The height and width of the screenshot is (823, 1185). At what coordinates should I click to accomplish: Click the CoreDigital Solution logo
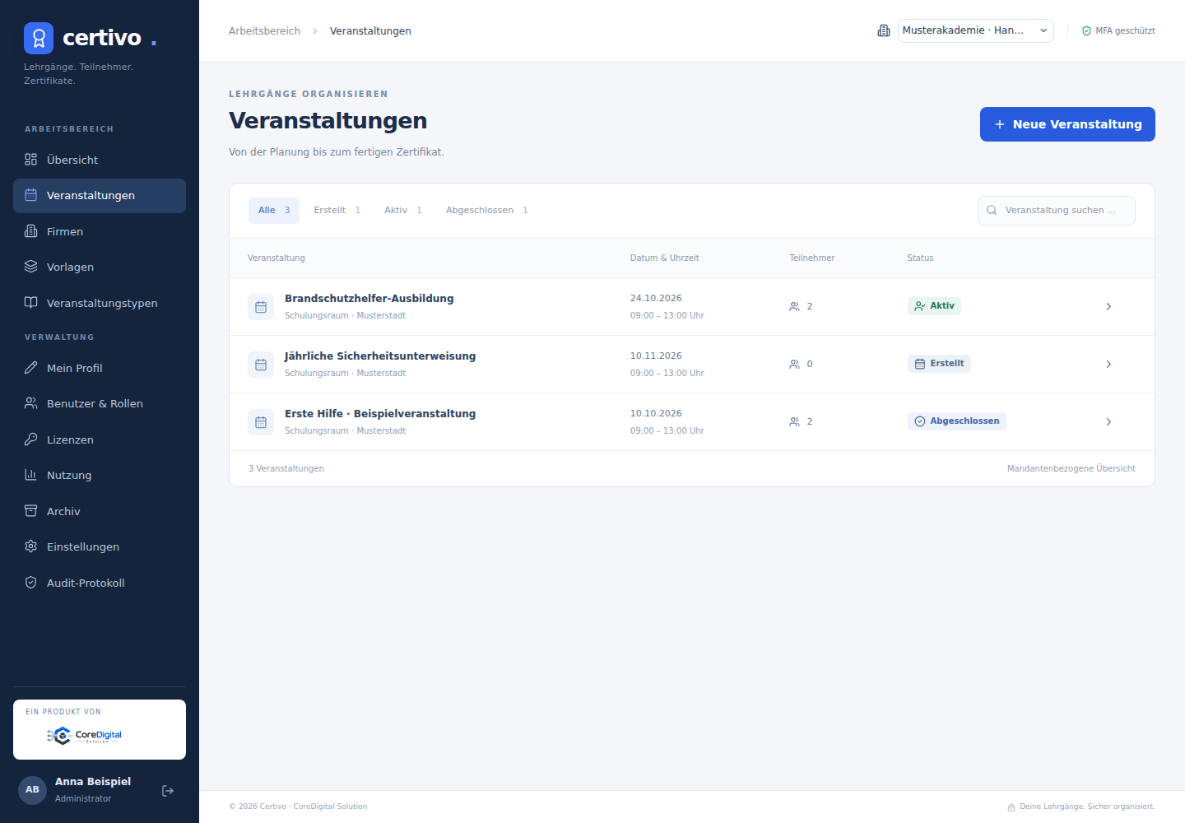[x=84, y=735]
